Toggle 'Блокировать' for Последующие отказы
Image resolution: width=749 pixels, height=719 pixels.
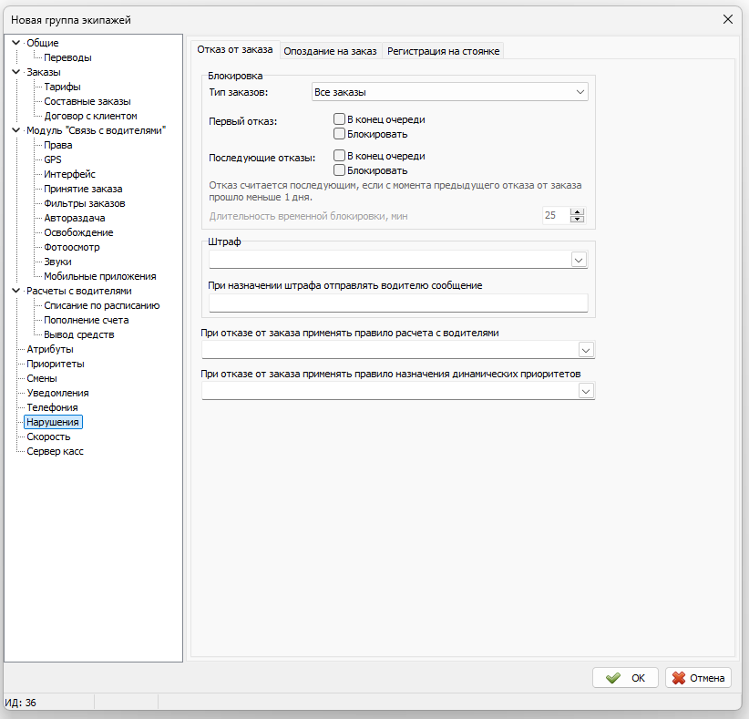[x=339, y=170]
